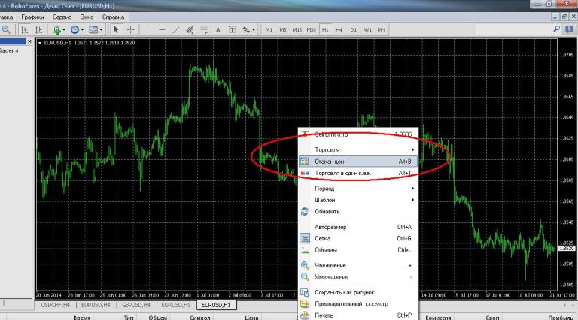578x320 pixels.
Task: Switch to USDCHF,H4 chart tab
Action: click(x=55, y=305)
